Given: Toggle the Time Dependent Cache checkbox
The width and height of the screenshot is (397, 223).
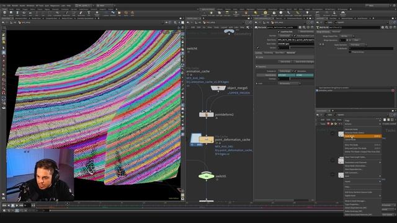Looking at the screenshot, I should (x=295, y=36).
